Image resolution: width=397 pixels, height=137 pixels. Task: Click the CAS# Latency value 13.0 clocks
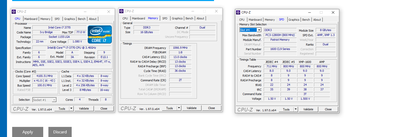180,57
